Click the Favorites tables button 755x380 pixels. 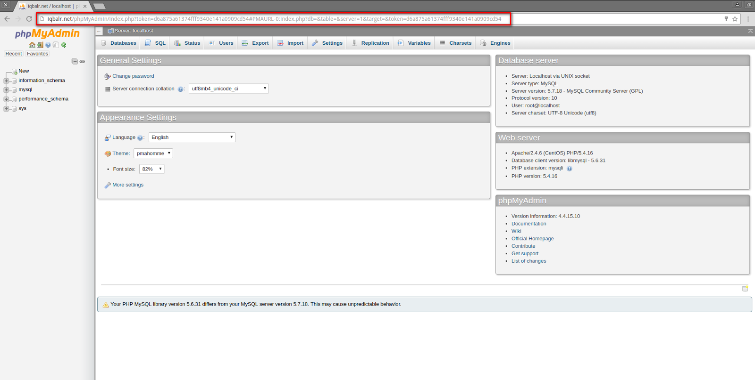[37, 54]
